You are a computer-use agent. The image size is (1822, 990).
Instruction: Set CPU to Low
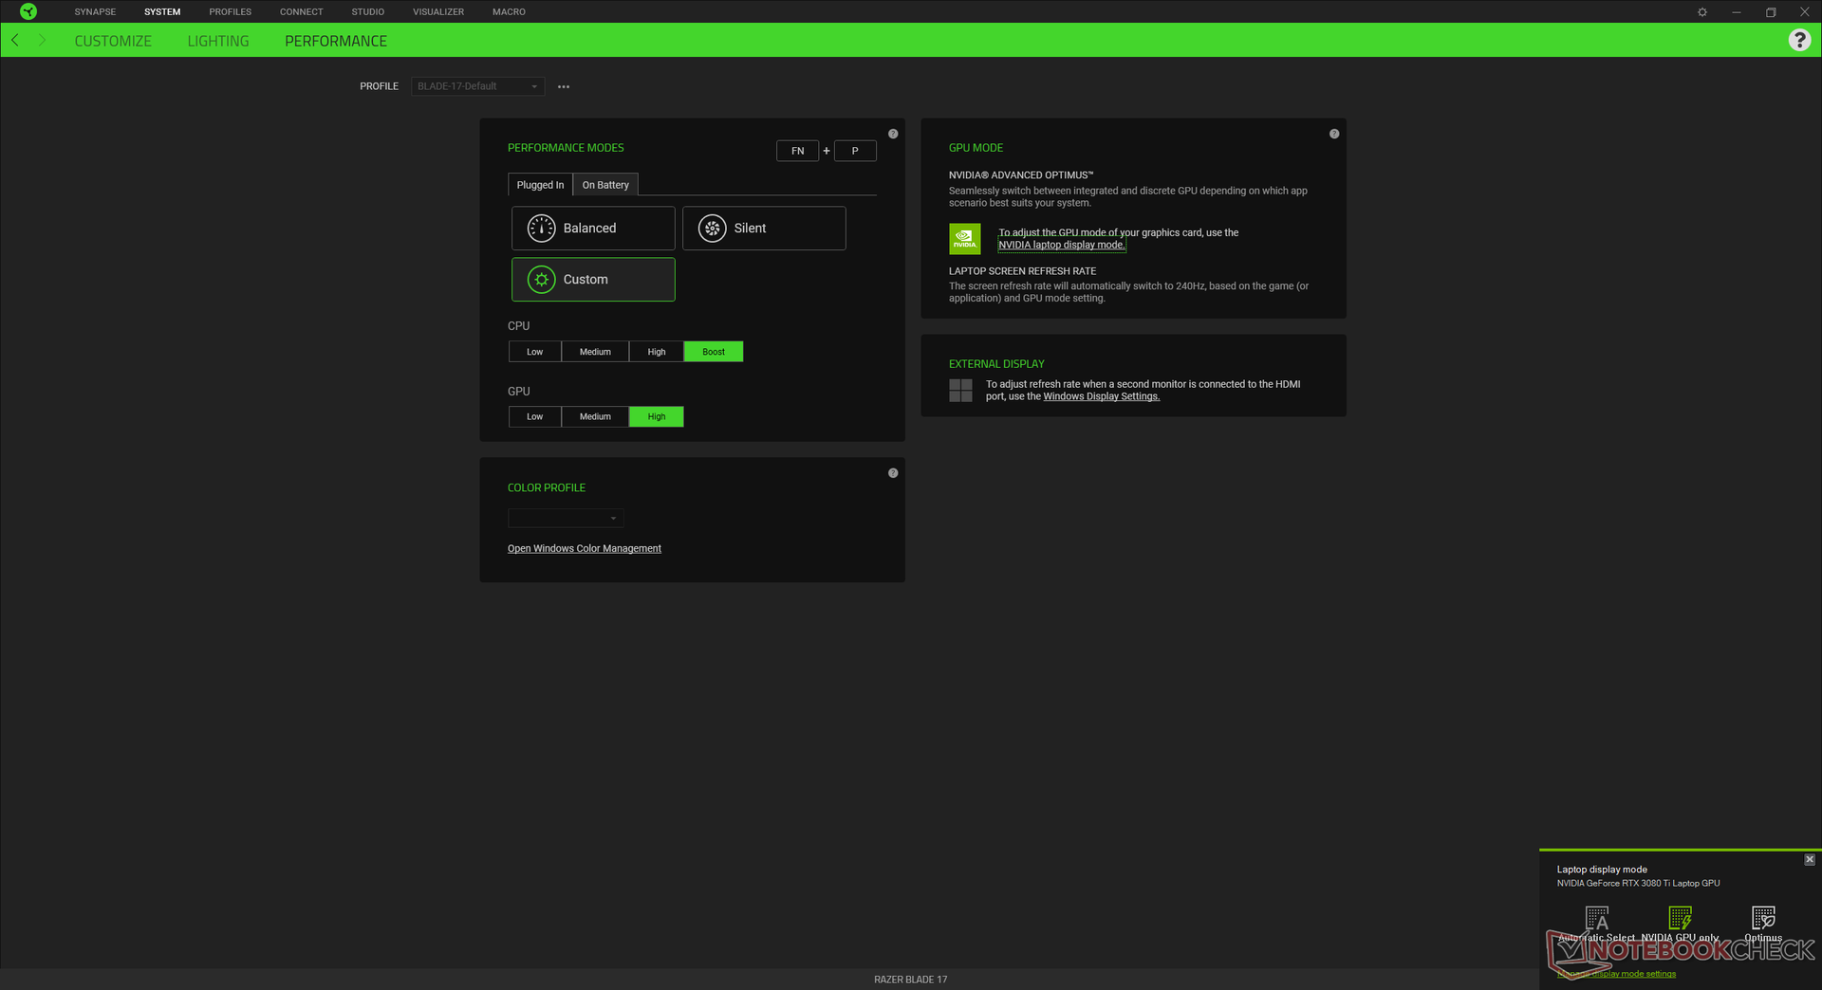click(x=535, y=352)
